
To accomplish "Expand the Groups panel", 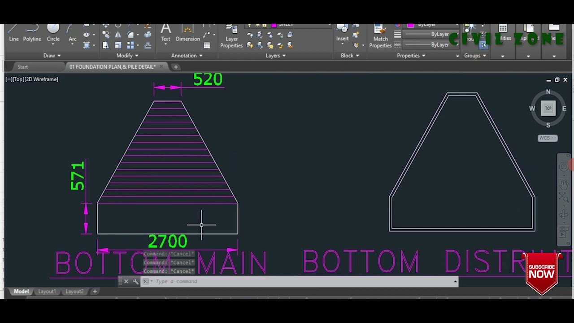I will pyautogui.click(x=475, y=56).
